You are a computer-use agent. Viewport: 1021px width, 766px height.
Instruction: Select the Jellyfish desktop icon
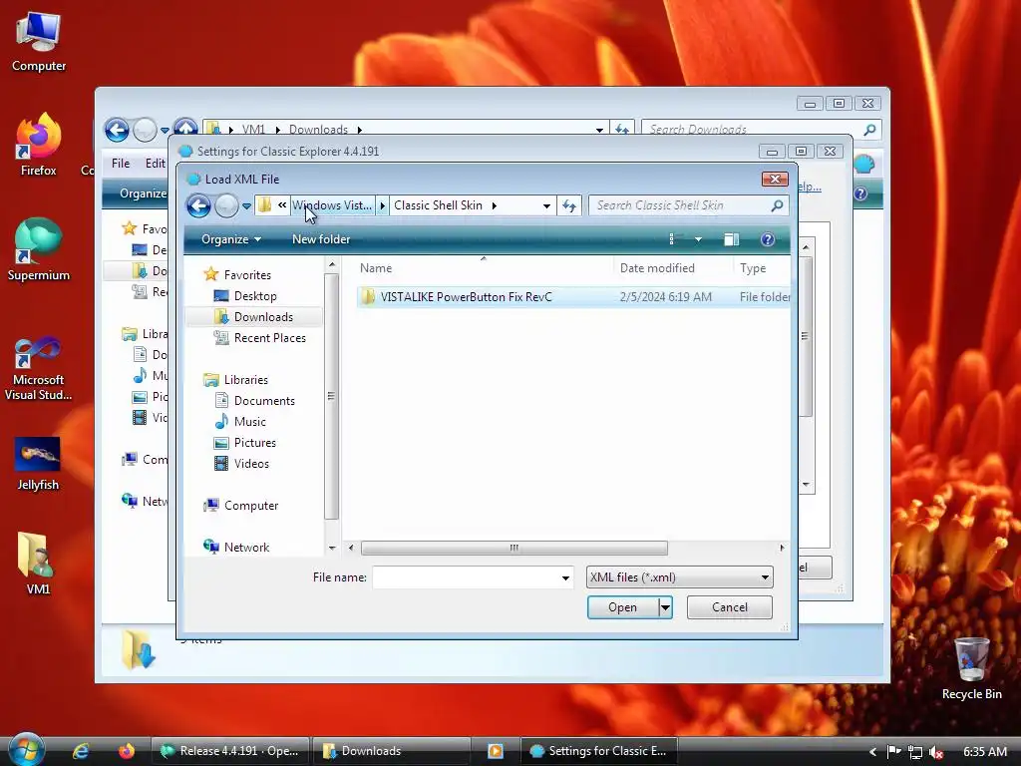(38, 464)
